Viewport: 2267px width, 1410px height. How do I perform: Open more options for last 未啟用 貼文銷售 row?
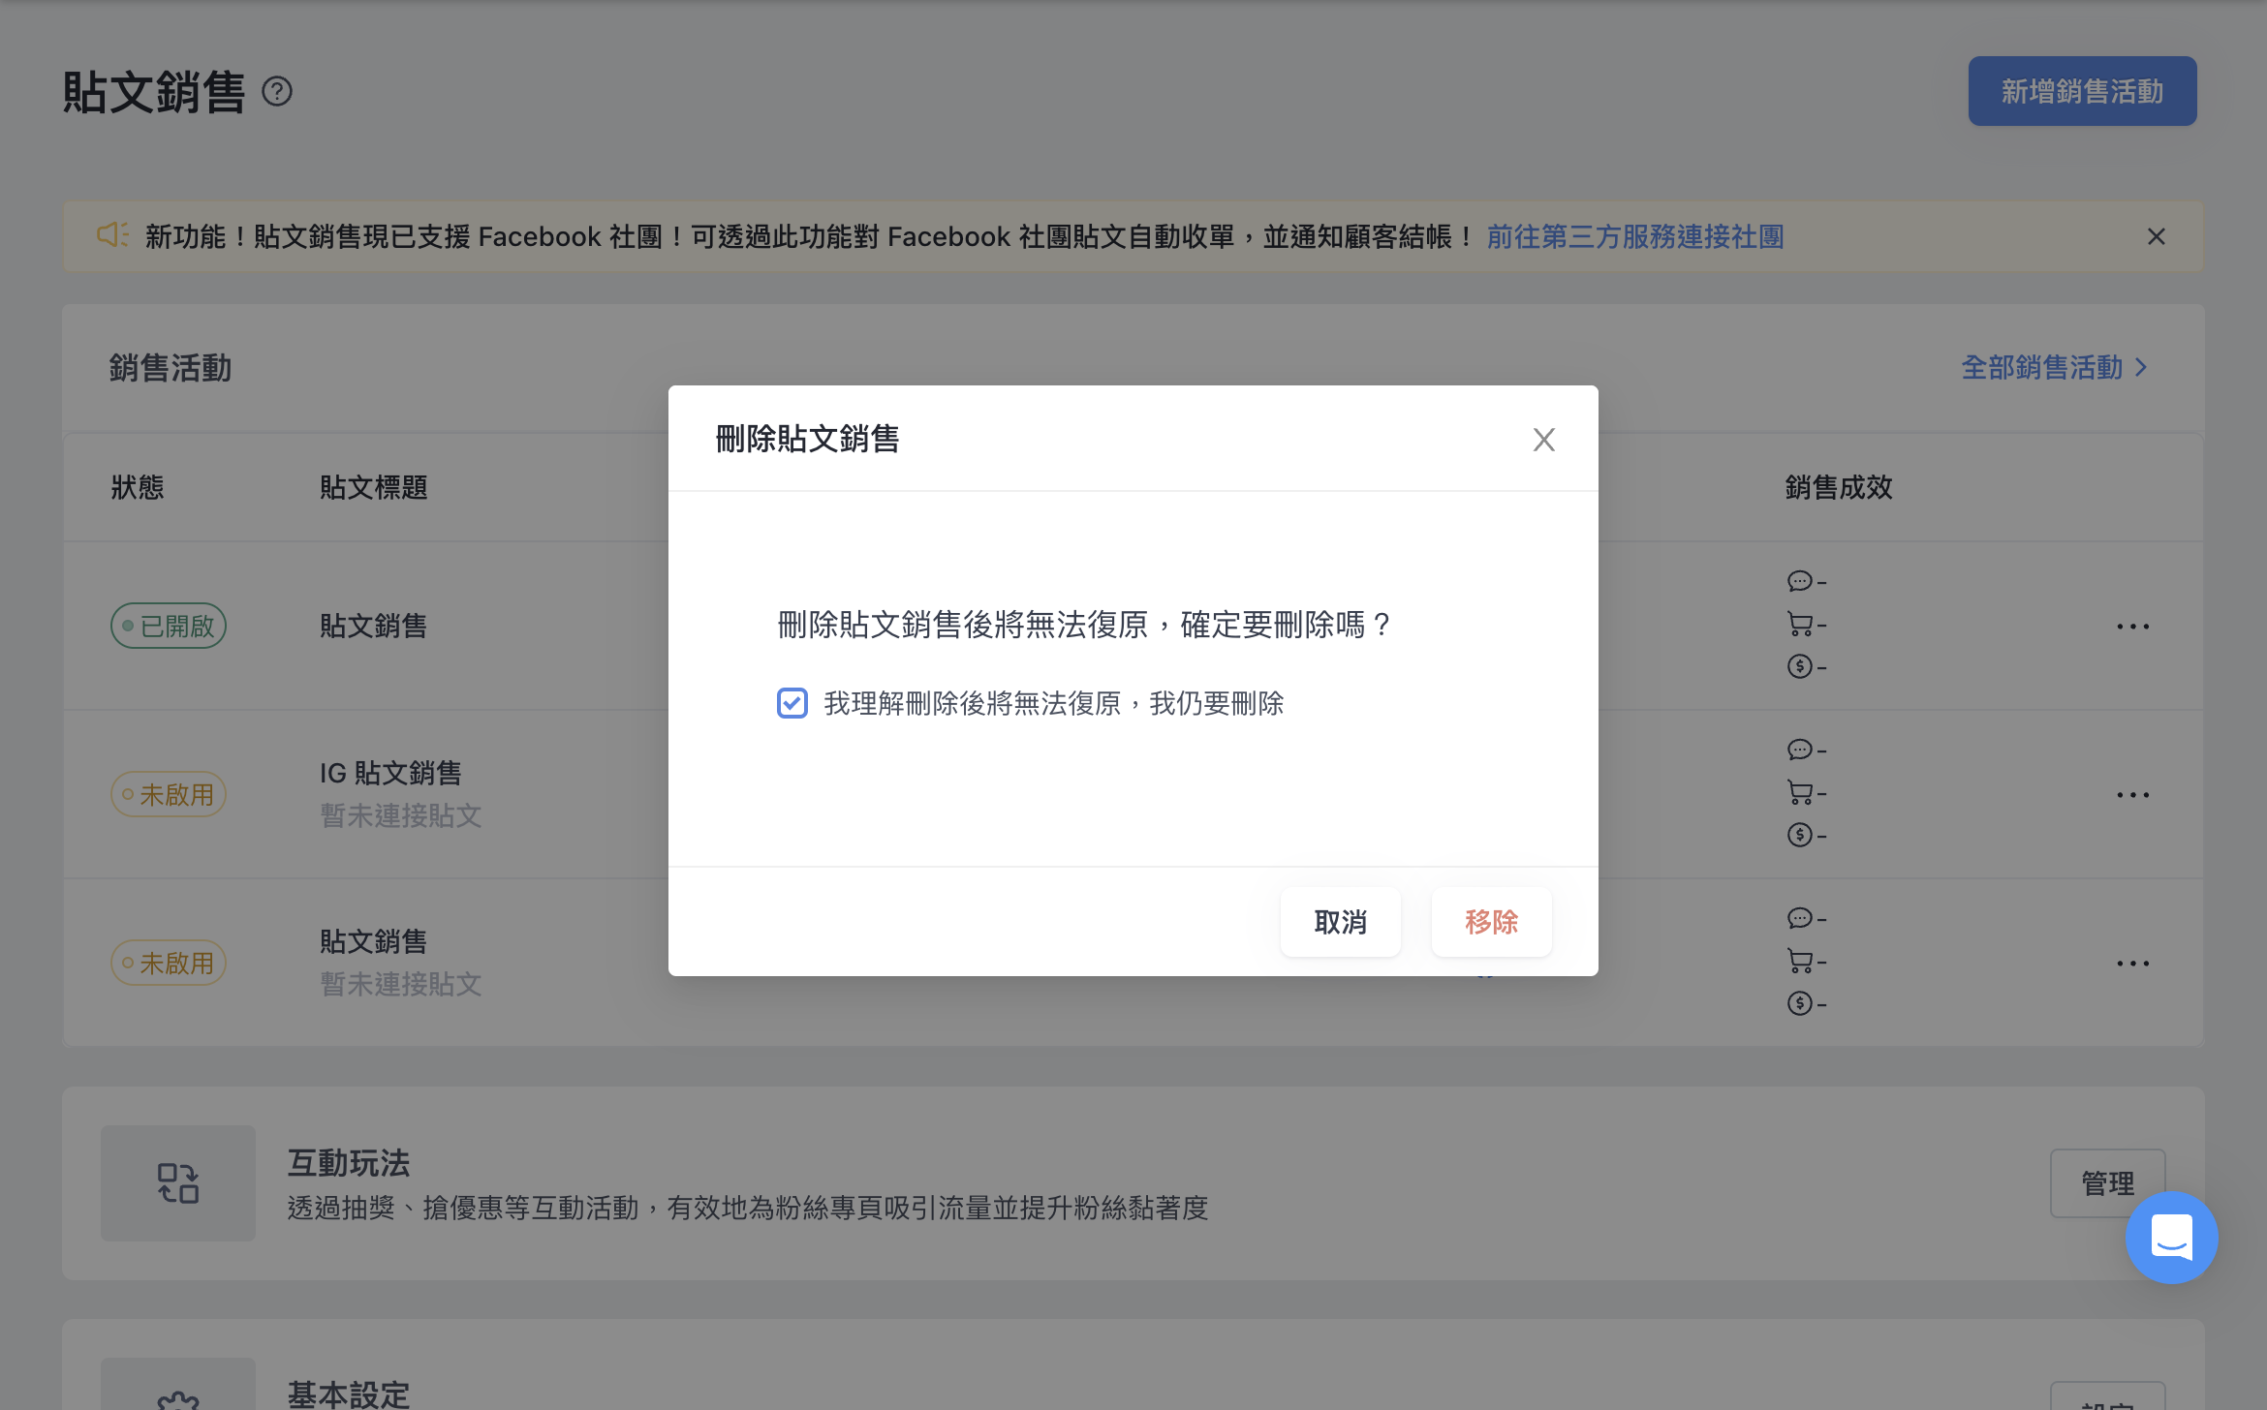(2133, 964)
